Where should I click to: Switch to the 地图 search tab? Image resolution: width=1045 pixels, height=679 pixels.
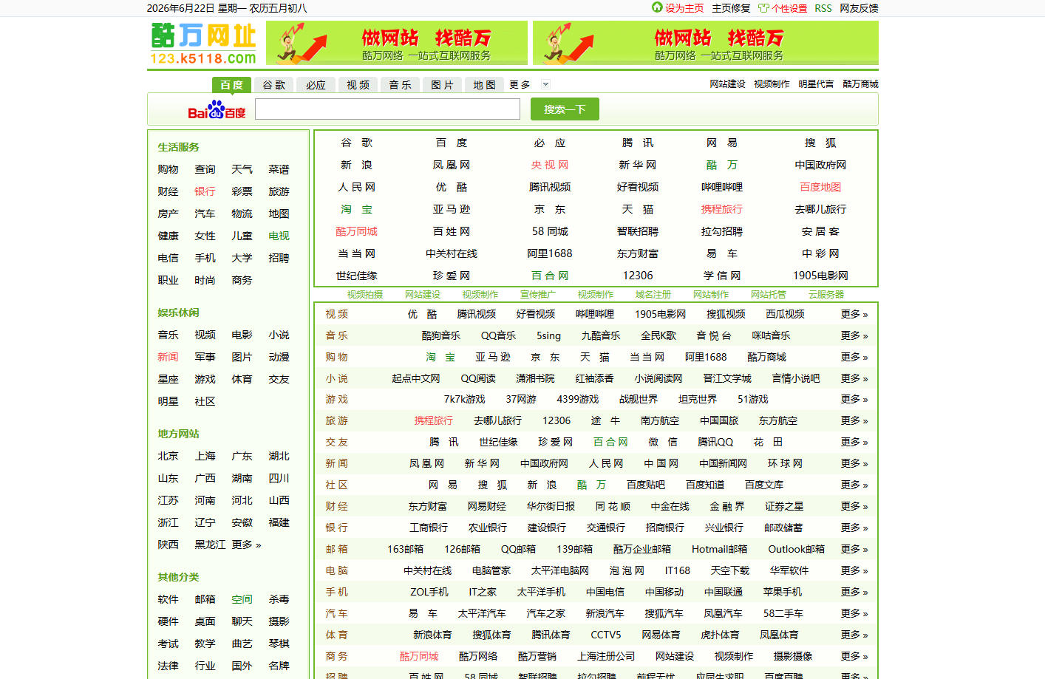click(485, 85)
